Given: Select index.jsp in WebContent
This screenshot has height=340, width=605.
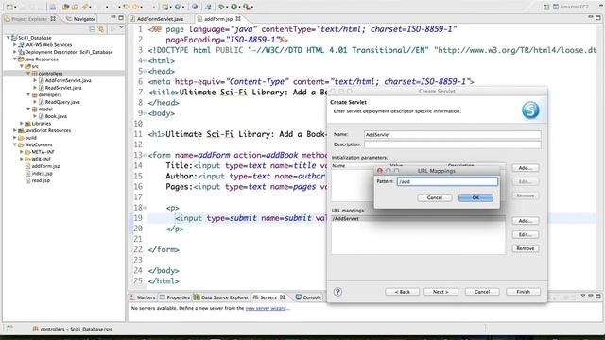Looking at the screenshot, I should [42, 174].
